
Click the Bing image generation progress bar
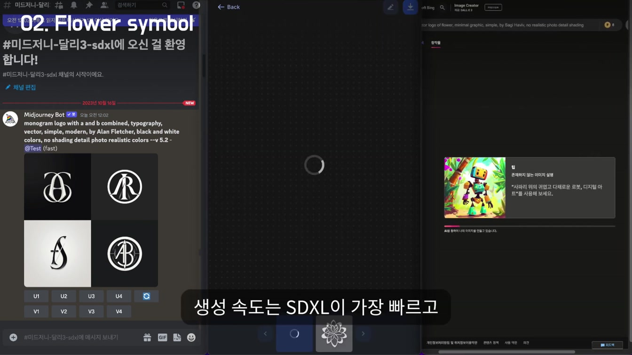(529, 226)
